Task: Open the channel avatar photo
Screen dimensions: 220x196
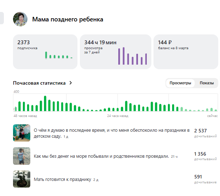Action: click(x=20, y=19)
